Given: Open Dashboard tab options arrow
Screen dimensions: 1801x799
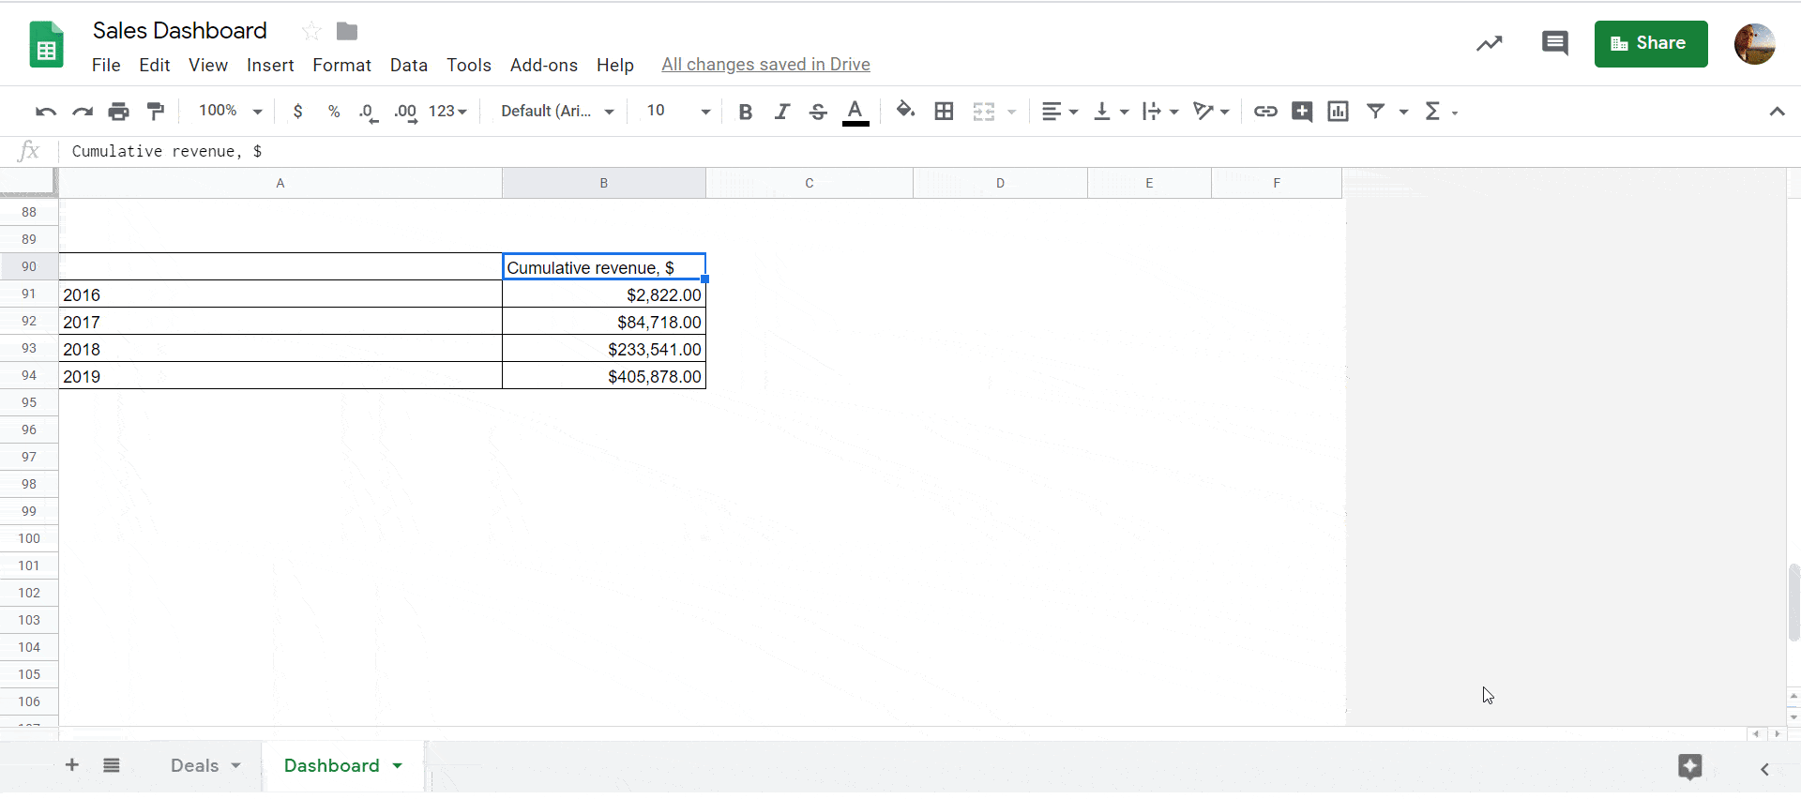Looking at the screenshot, I should click(398, 766).
